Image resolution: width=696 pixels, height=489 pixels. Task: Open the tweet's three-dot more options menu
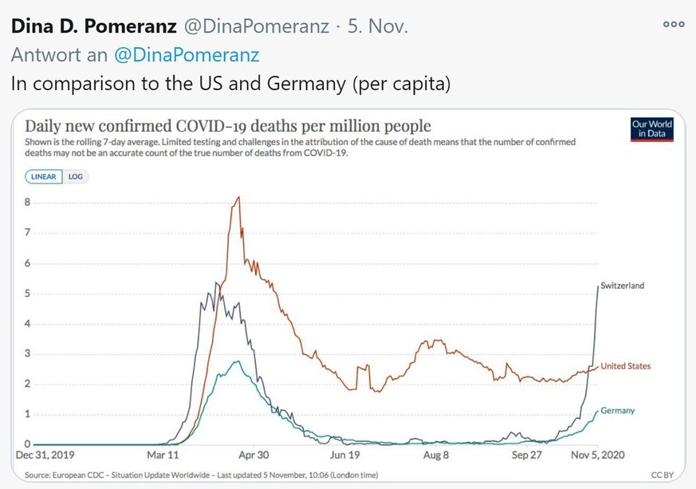point(674,24)
